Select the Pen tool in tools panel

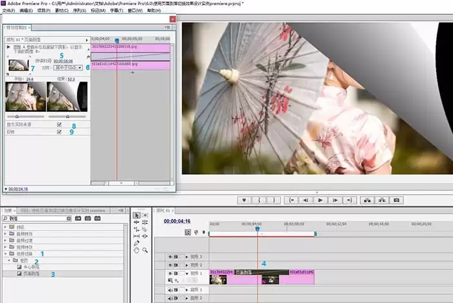tap(137, 242)
